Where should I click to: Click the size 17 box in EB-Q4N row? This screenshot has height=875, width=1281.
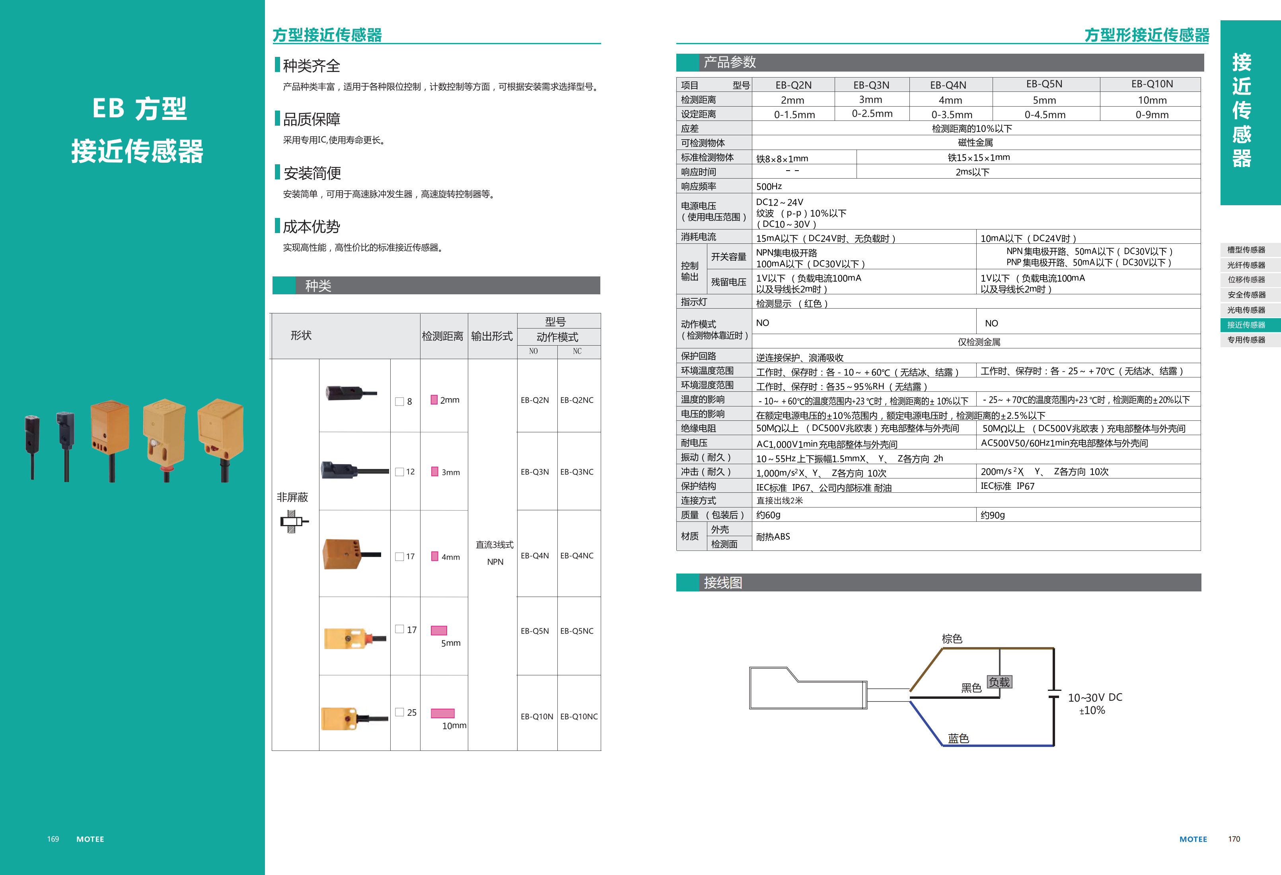point(400,556)
